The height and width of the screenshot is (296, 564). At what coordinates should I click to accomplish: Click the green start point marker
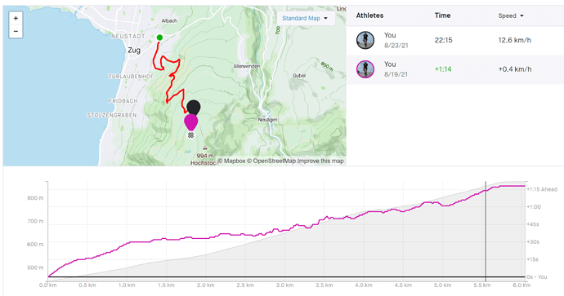(159, 38)
